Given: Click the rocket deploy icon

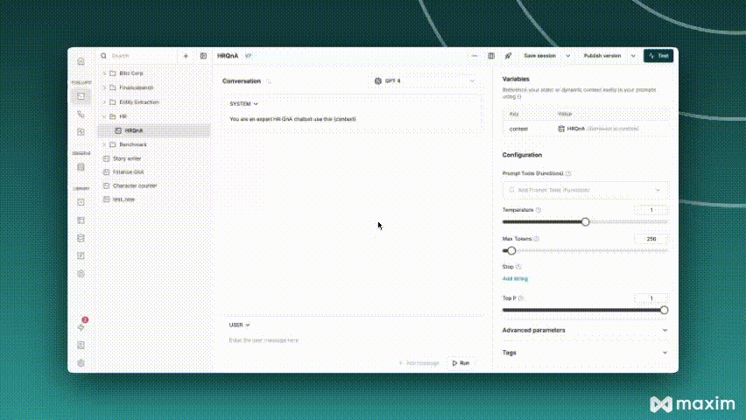Looking at the screenshot, I should click(508, 56).
